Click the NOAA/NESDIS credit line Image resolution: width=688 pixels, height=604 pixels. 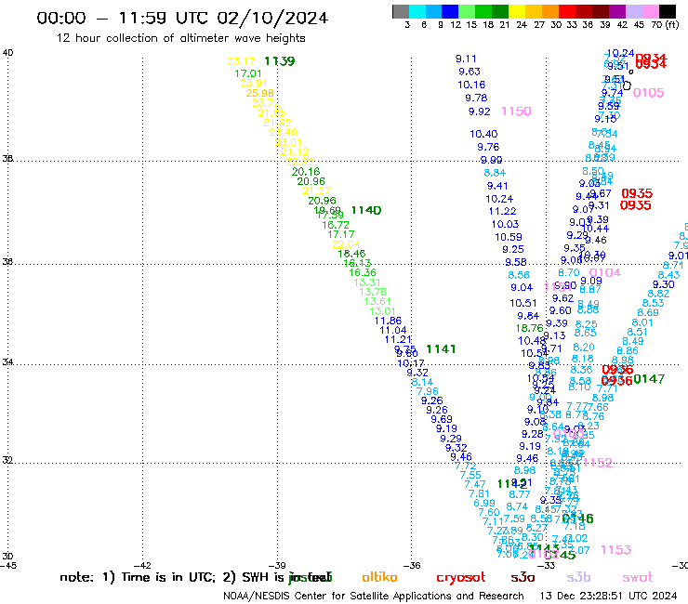click(374, 596)
